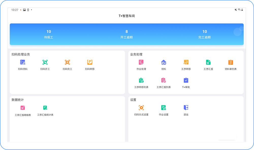Open the 工序汇报列表 icon

point(164,81)
